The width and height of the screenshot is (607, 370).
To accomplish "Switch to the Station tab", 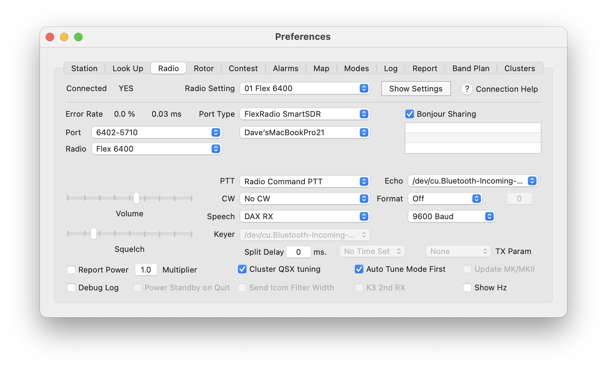I will (x=84, y=68).
